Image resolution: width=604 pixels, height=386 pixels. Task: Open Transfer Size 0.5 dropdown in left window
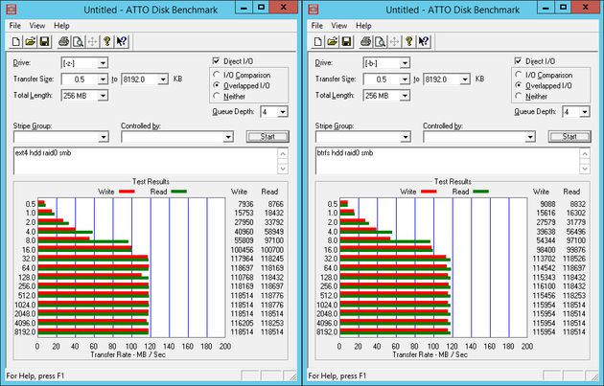pyautogui.click(x=103, y=79)
